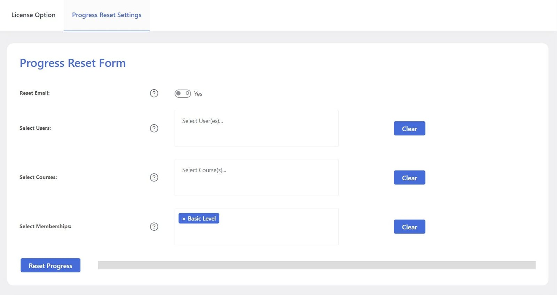Click the Select Memberships label
This screenshot has height=295, width=557.
pyautogui.click(x=45, y=227)
